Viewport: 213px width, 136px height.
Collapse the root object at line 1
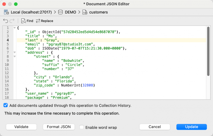pyautogui.click(x=14, y=28)
